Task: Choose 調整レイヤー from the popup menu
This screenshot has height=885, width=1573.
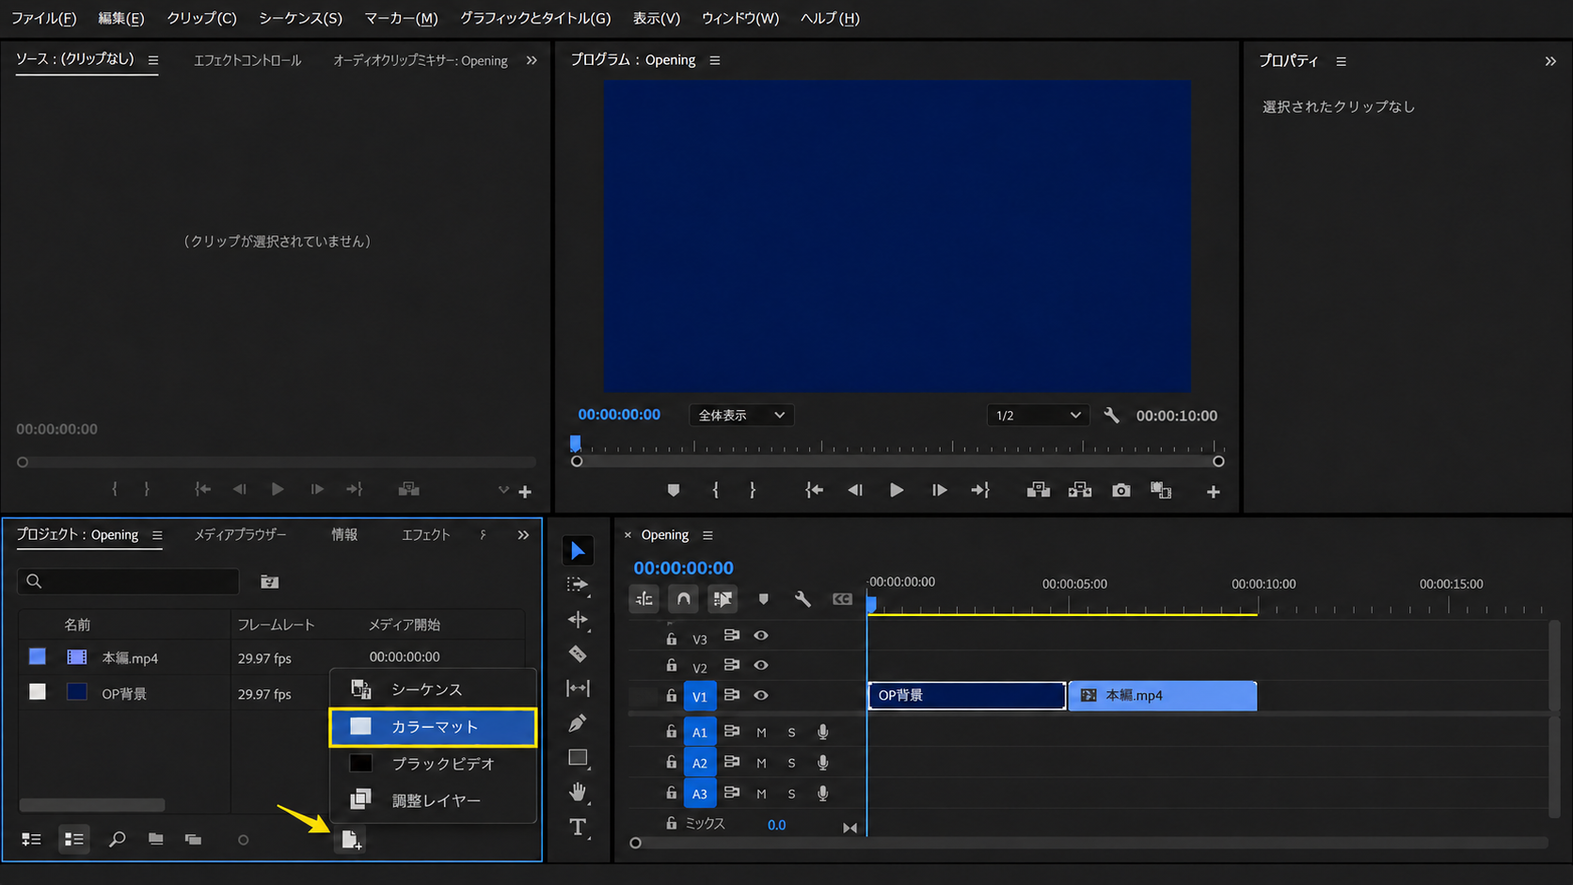Action: pos(433,800)
